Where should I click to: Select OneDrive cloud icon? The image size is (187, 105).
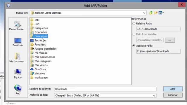(32, 69)
